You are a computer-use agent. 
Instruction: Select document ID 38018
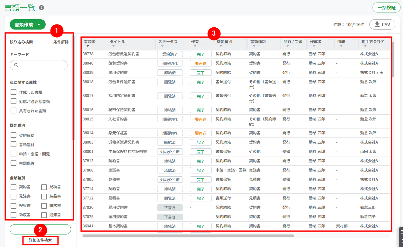click(x=88, y=82)
